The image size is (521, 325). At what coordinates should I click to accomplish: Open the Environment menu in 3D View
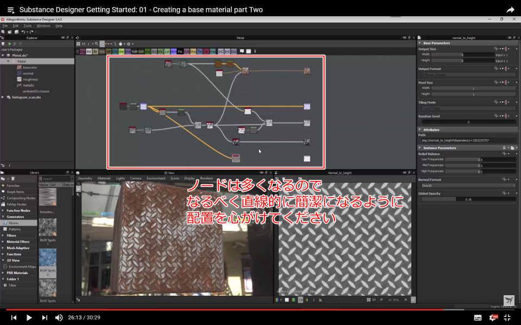tap(156, 178)
